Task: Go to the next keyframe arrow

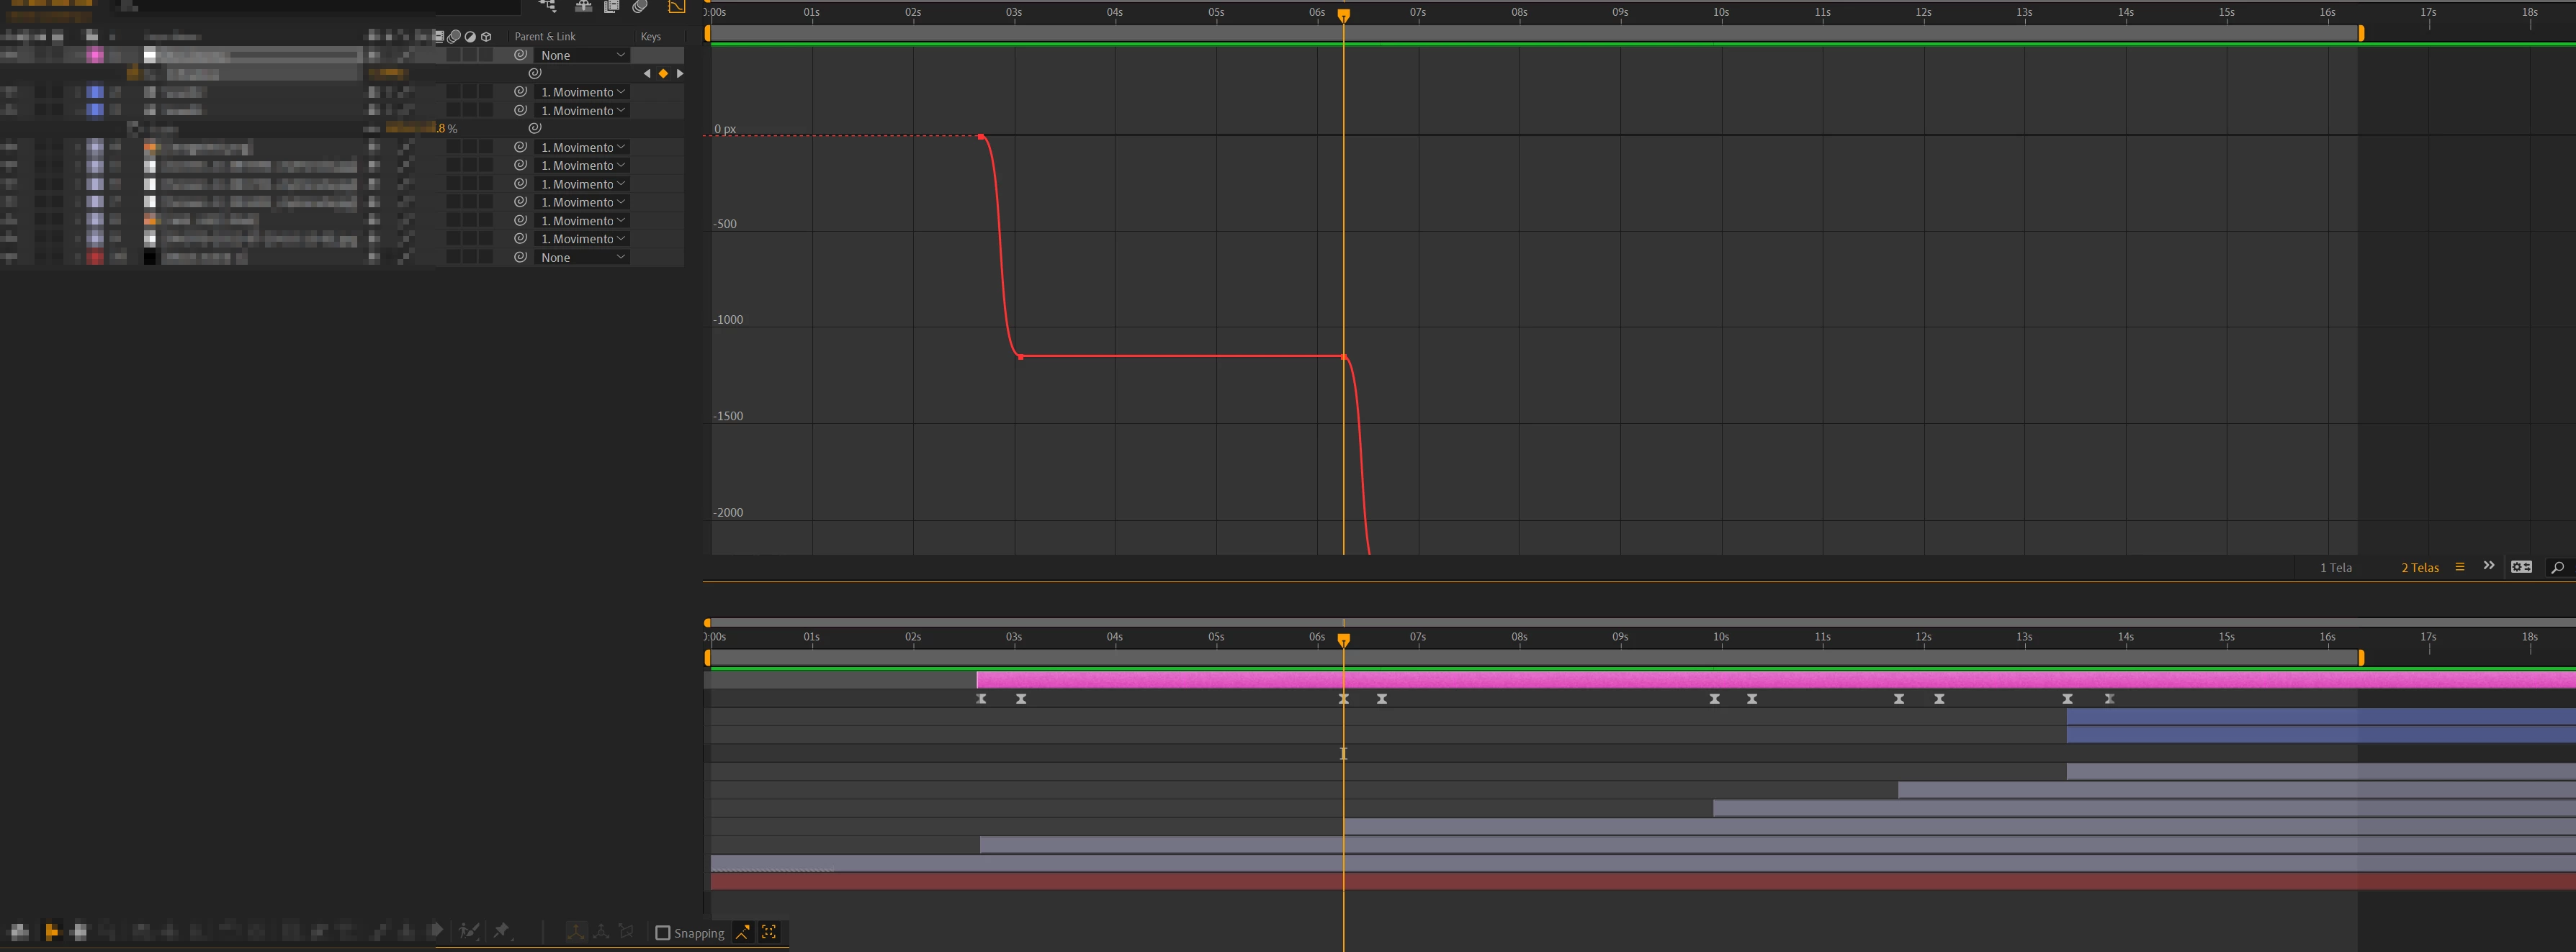Action: [680, 74]
